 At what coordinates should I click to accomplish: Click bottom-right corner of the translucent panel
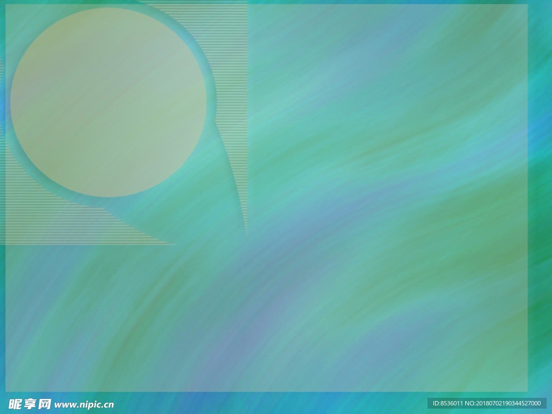pos(526,390)
